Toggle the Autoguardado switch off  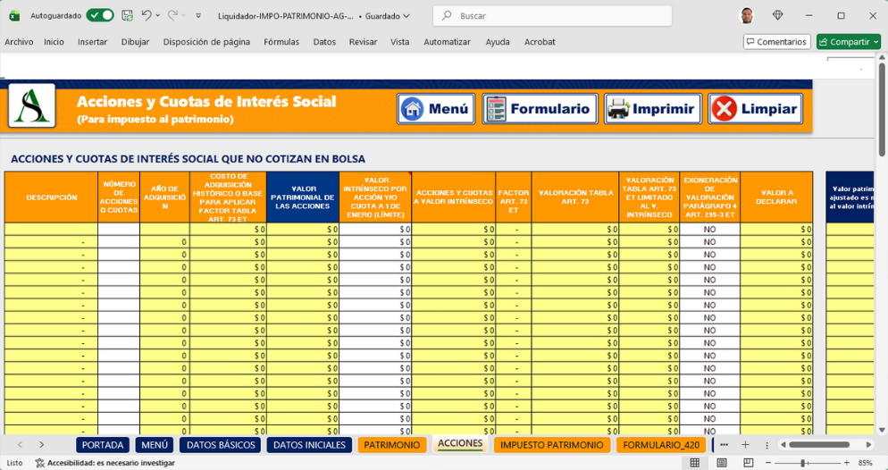point(100,16)
